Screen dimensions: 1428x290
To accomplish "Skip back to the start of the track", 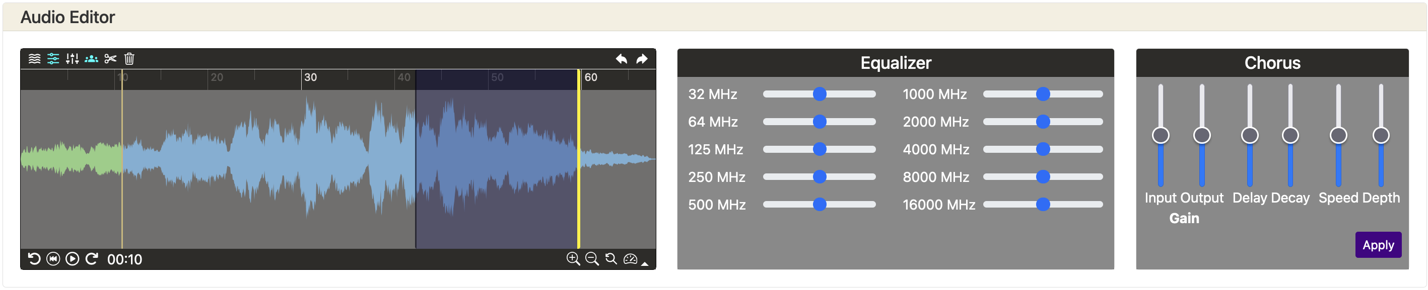I will (53, 259).
